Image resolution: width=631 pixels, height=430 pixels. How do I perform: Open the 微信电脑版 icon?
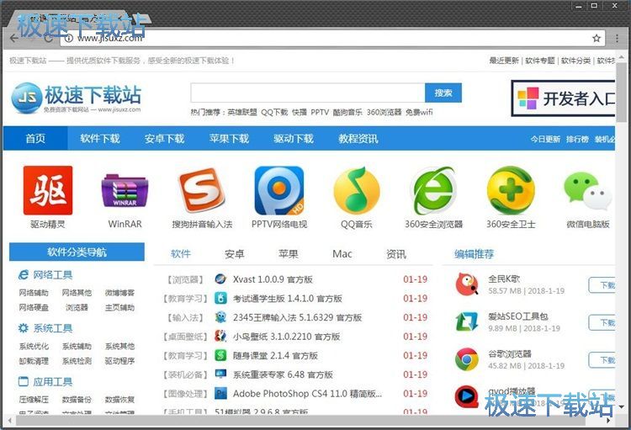(588, 191)
